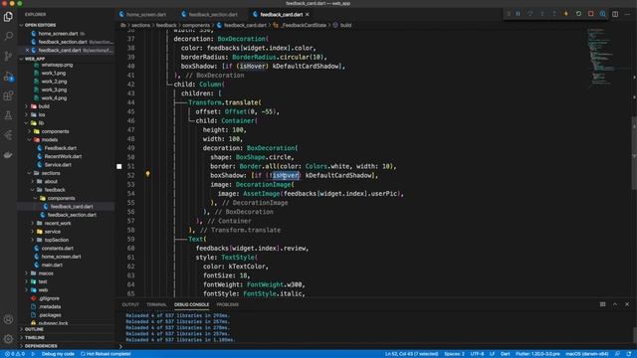Open work_3.png image file
The image size is (637, 358).
pyautogui.click(x=54, y=89)
